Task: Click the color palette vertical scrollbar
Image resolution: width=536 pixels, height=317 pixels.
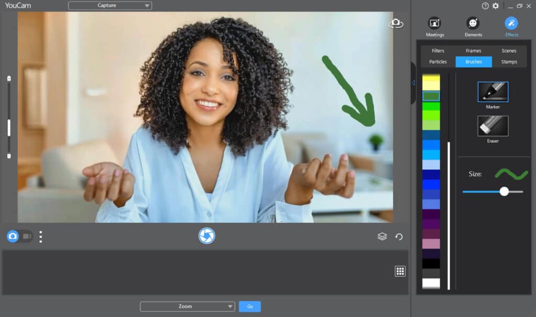Action: point(449,216)
